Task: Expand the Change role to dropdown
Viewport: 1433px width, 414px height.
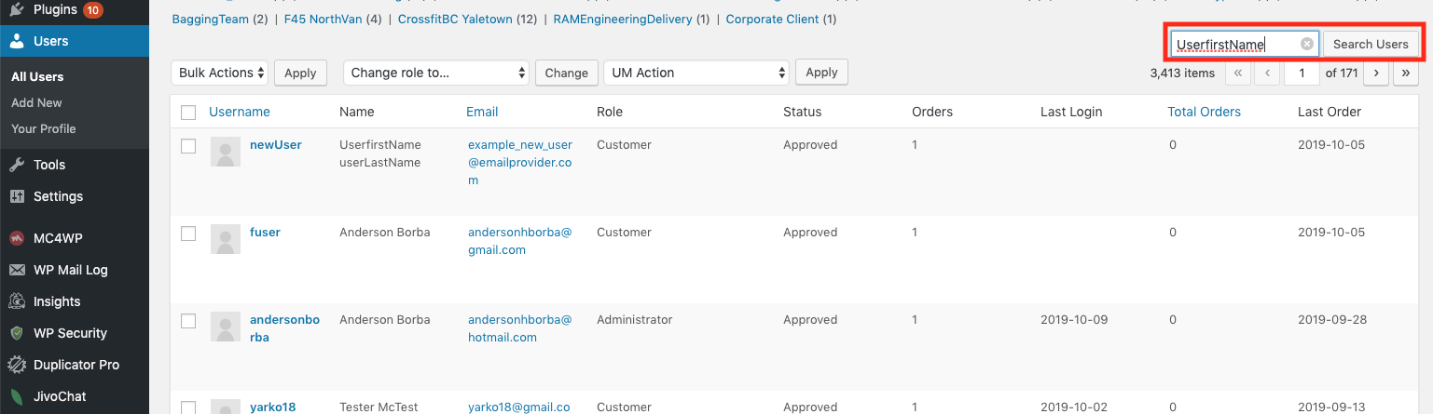Action: tap(435, 73)
